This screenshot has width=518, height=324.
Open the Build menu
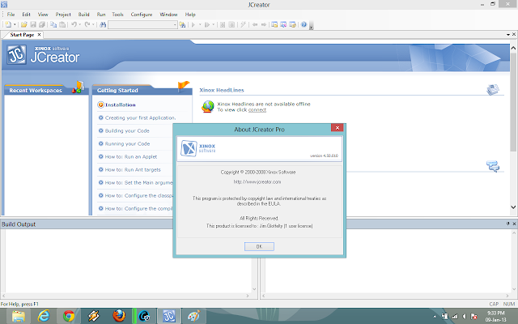pyautogui.click(x=83, y=15)
